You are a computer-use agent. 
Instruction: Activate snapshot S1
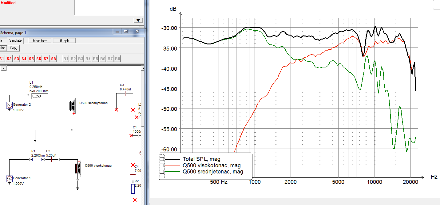tap(2, 59)
